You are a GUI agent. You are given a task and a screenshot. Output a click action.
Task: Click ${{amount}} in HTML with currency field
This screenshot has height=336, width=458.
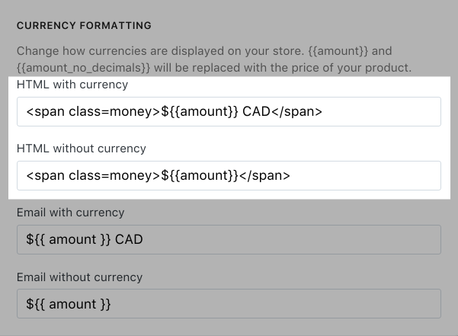[x=200, y=111]
